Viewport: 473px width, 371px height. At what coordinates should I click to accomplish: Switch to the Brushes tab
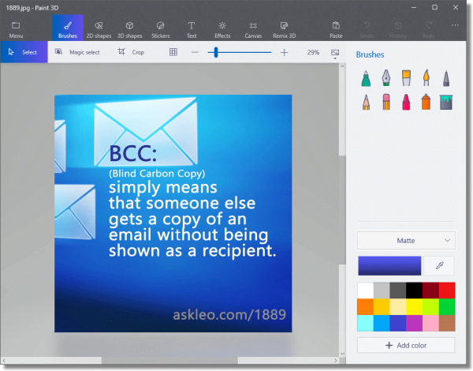(68, 28)
